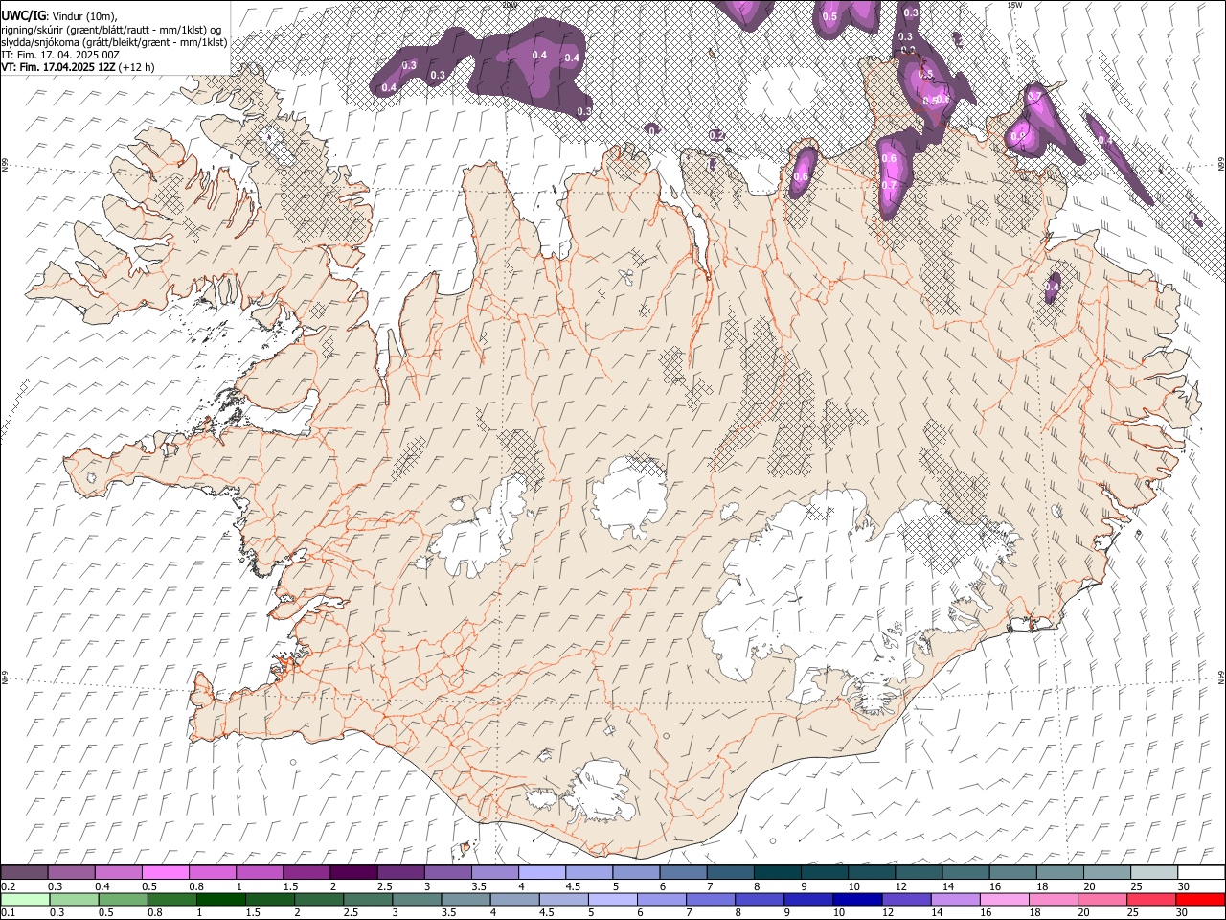
Task: Click snow legend swatch between 0.2 and 0.3
Action: [24, 873]
